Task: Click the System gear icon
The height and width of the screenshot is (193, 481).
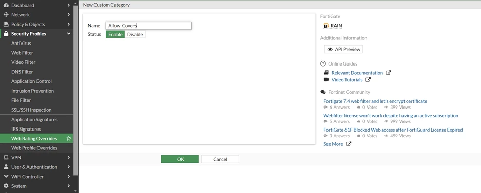Action: click(6, 186)
